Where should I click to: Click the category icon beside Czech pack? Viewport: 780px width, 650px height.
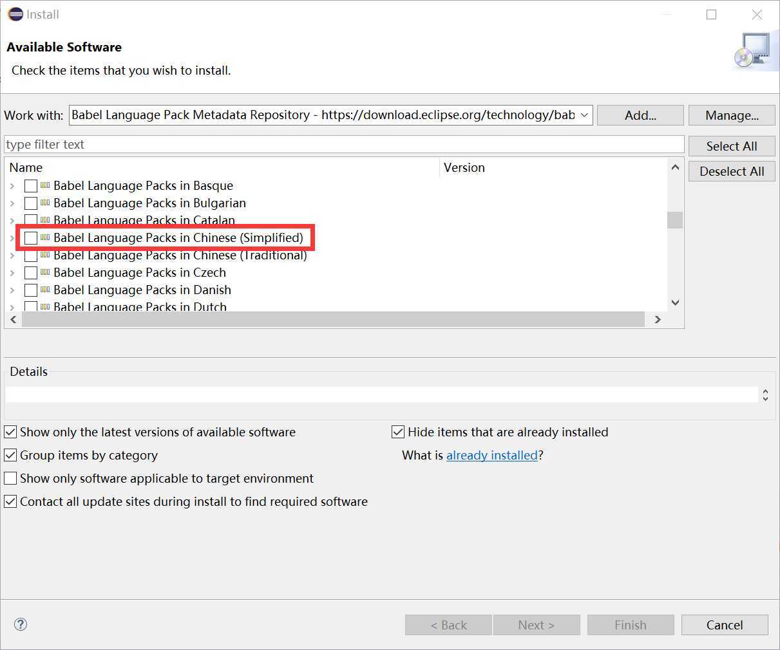pos(45,272)
